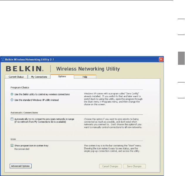Select 'Use this Belkin utility' radio button
The height and width of the screenshot is (176, 185).
click(x=12, y=94)
